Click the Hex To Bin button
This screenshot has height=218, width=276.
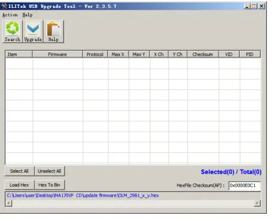click(50, 185)
